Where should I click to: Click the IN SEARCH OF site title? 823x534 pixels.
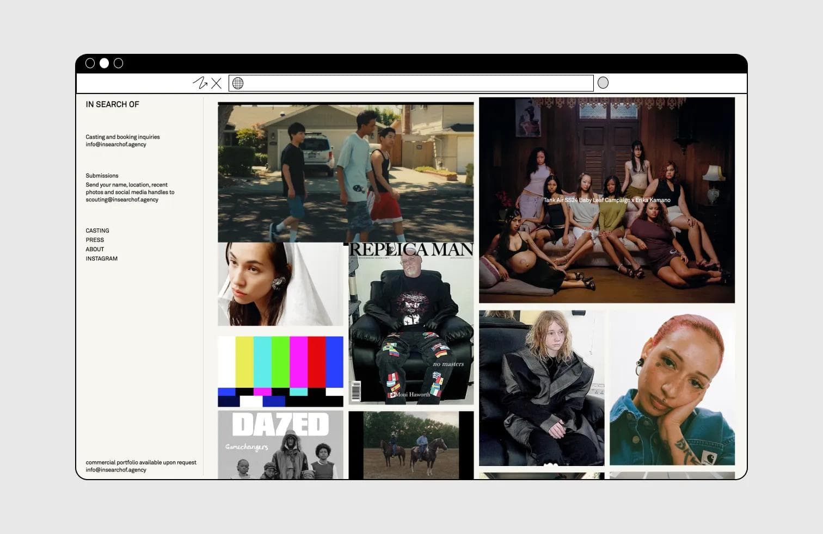(112, 104)
